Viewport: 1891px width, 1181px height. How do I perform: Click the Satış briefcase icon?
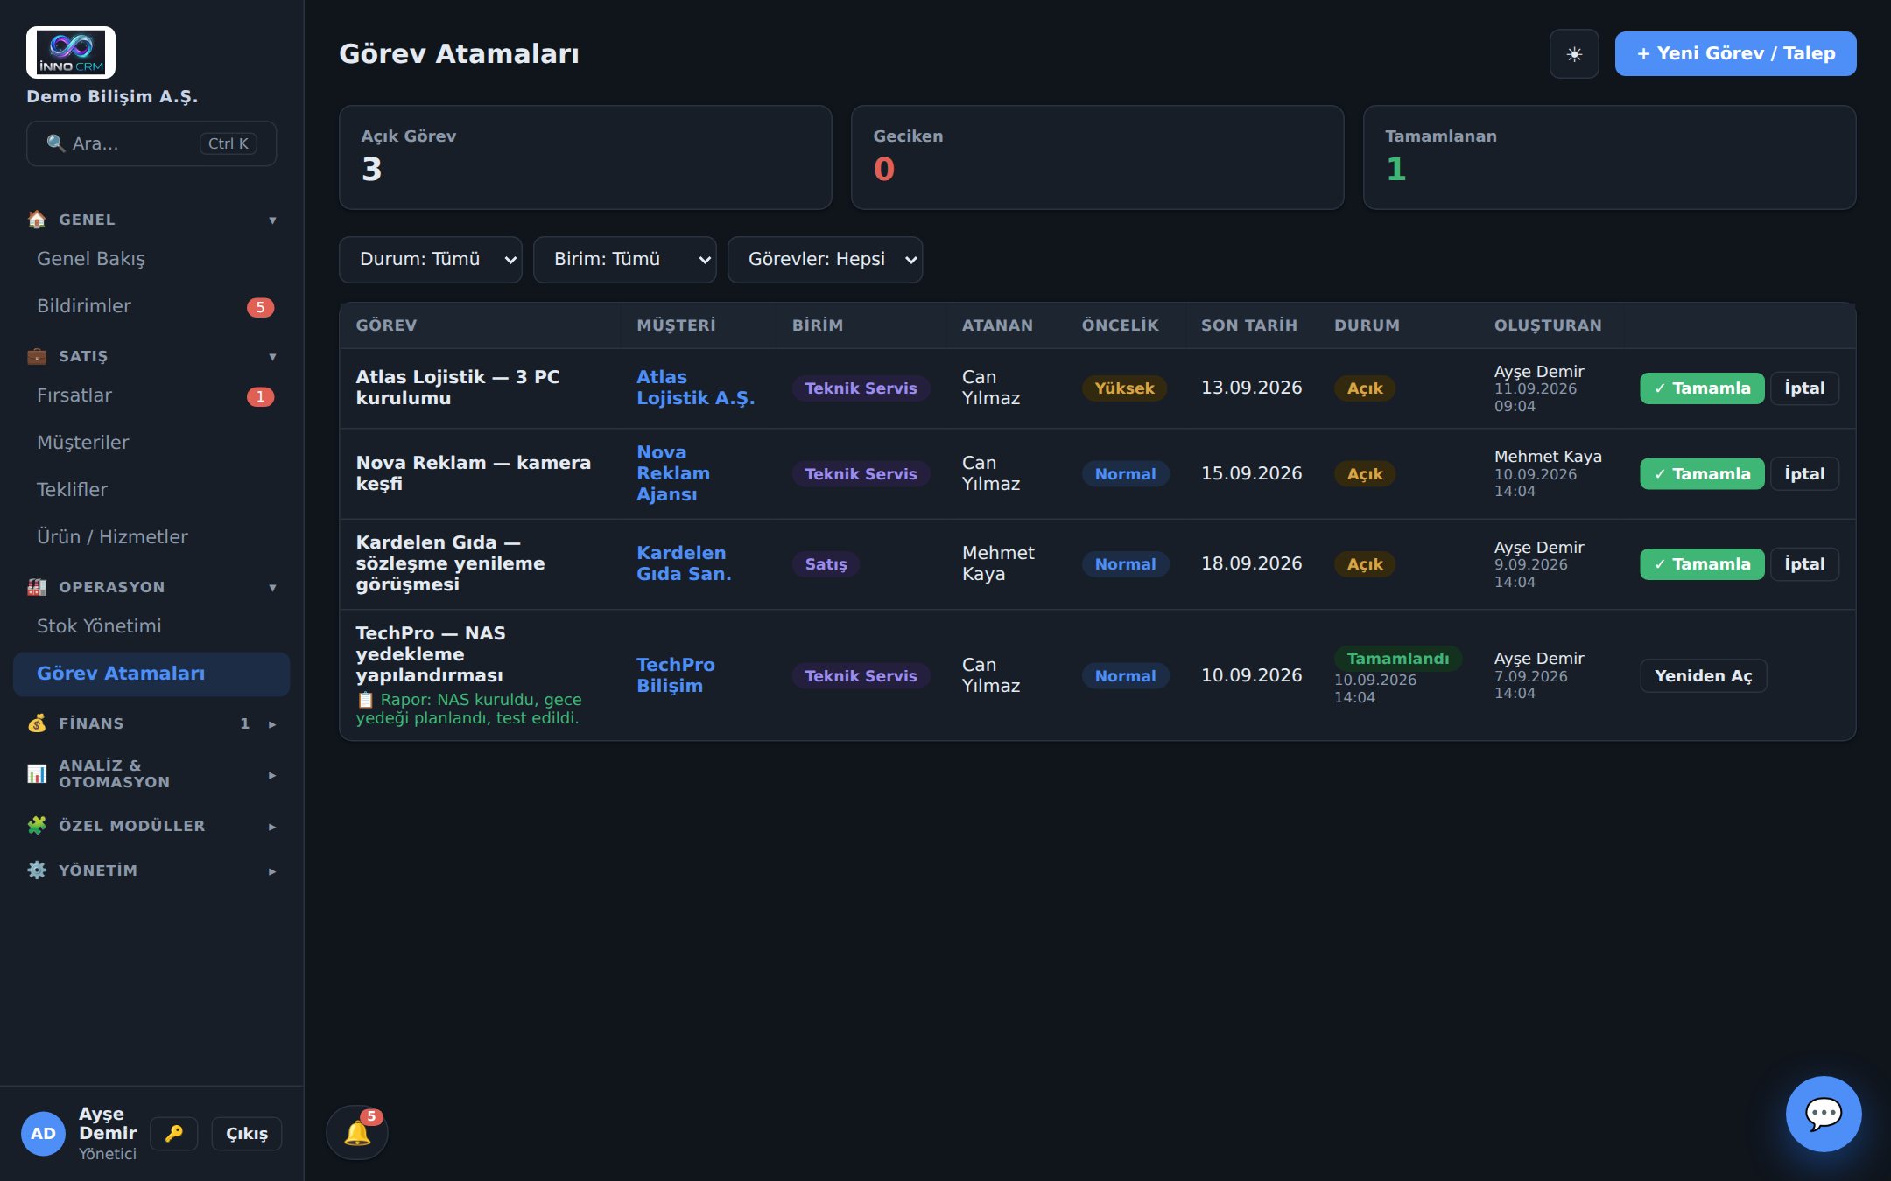click(37, 356)
